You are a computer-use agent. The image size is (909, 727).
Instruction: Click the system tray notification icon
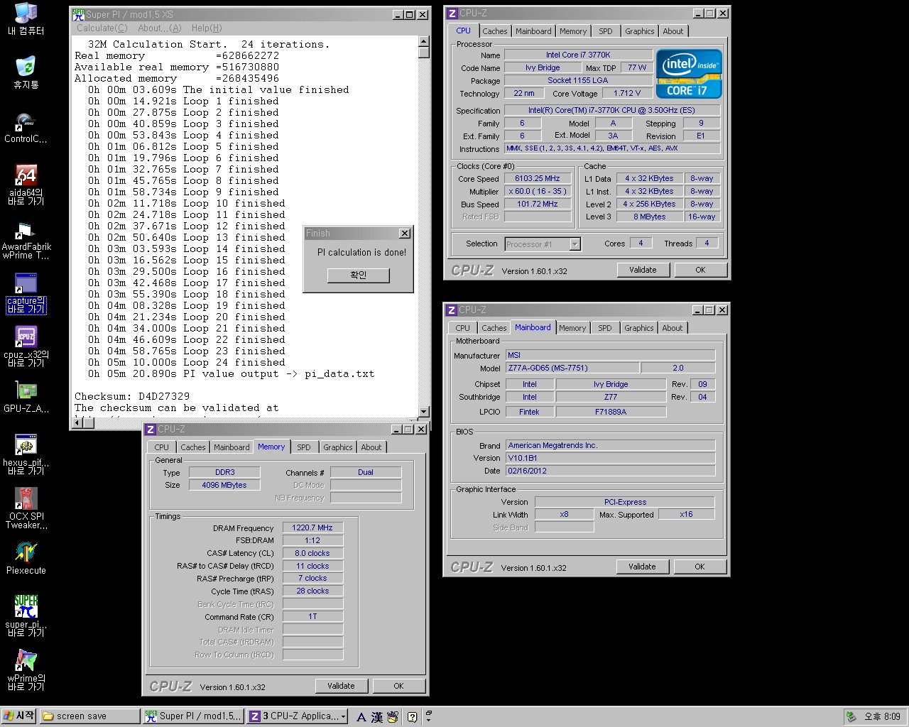[851, 716]
